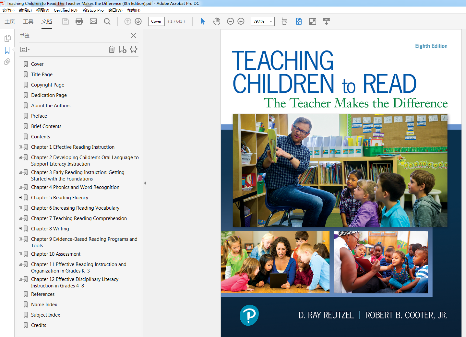Jump to the Copyright Page bookmark
This screenshot has width=466, height=337.
point(48,85)
